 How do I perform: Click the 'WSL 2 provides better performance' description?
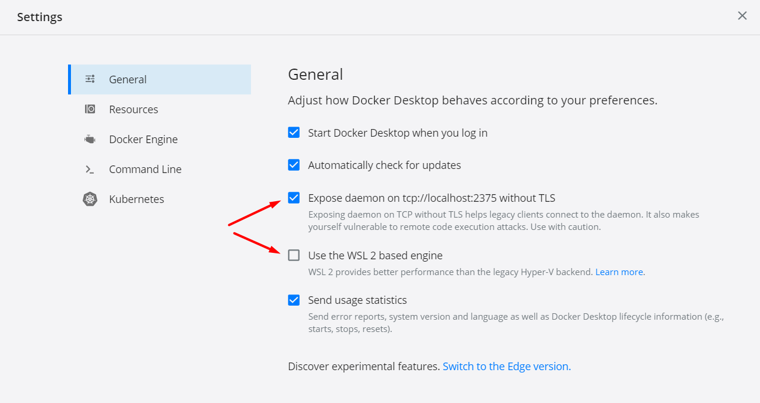(450, 272)
